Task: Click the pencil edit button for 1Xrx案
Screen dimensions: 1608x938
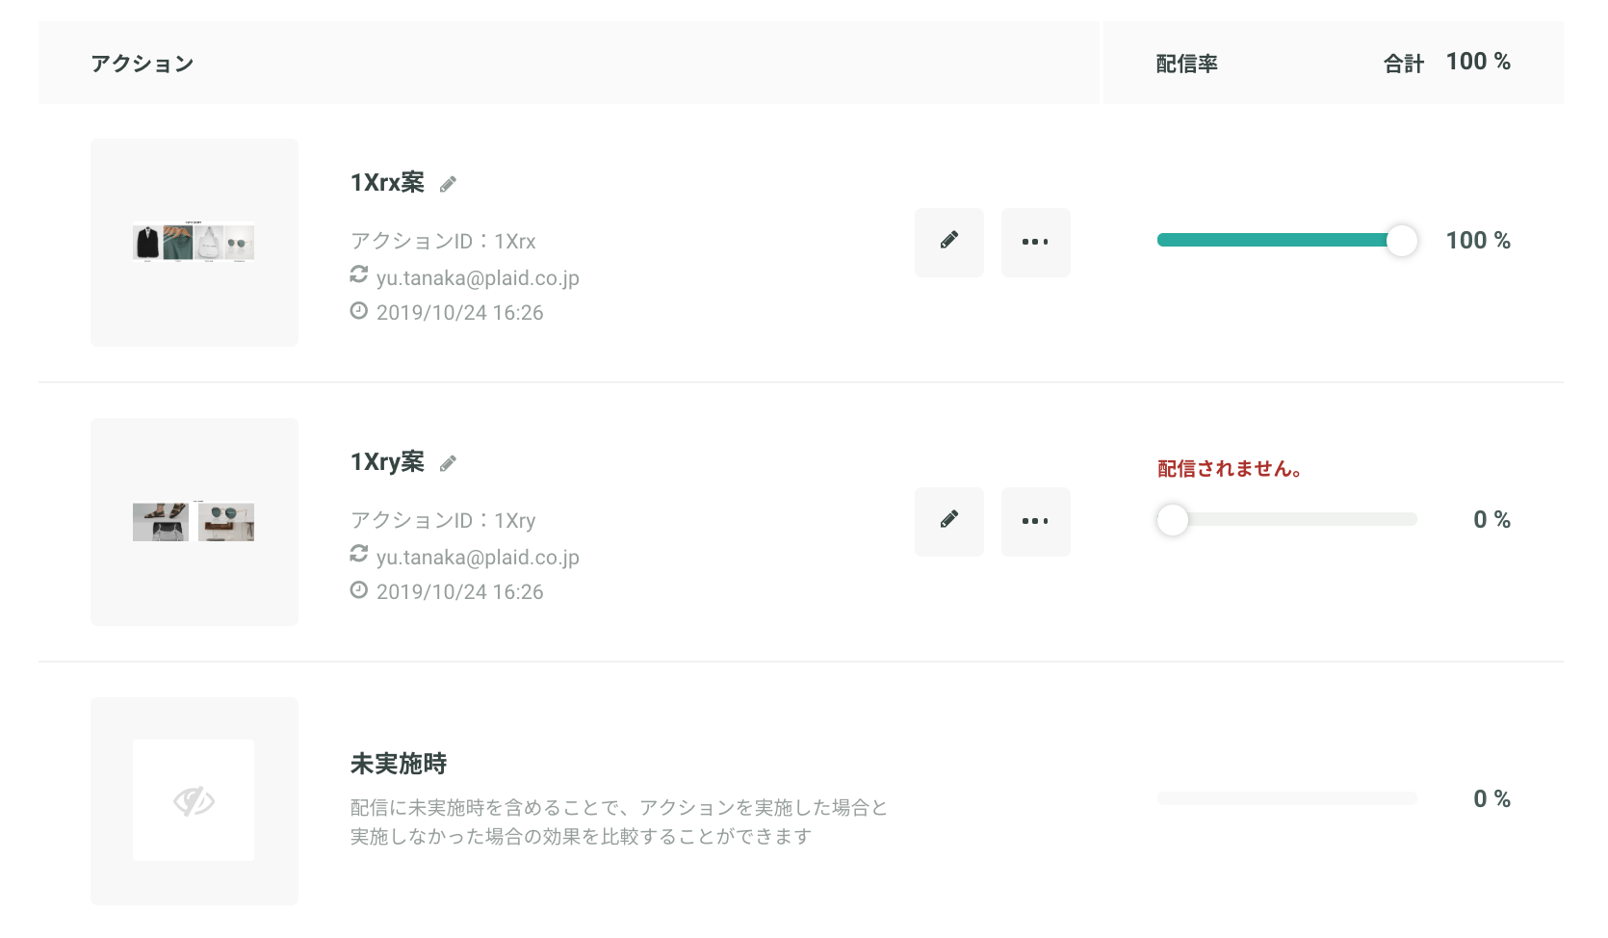Action: [949, 243]
